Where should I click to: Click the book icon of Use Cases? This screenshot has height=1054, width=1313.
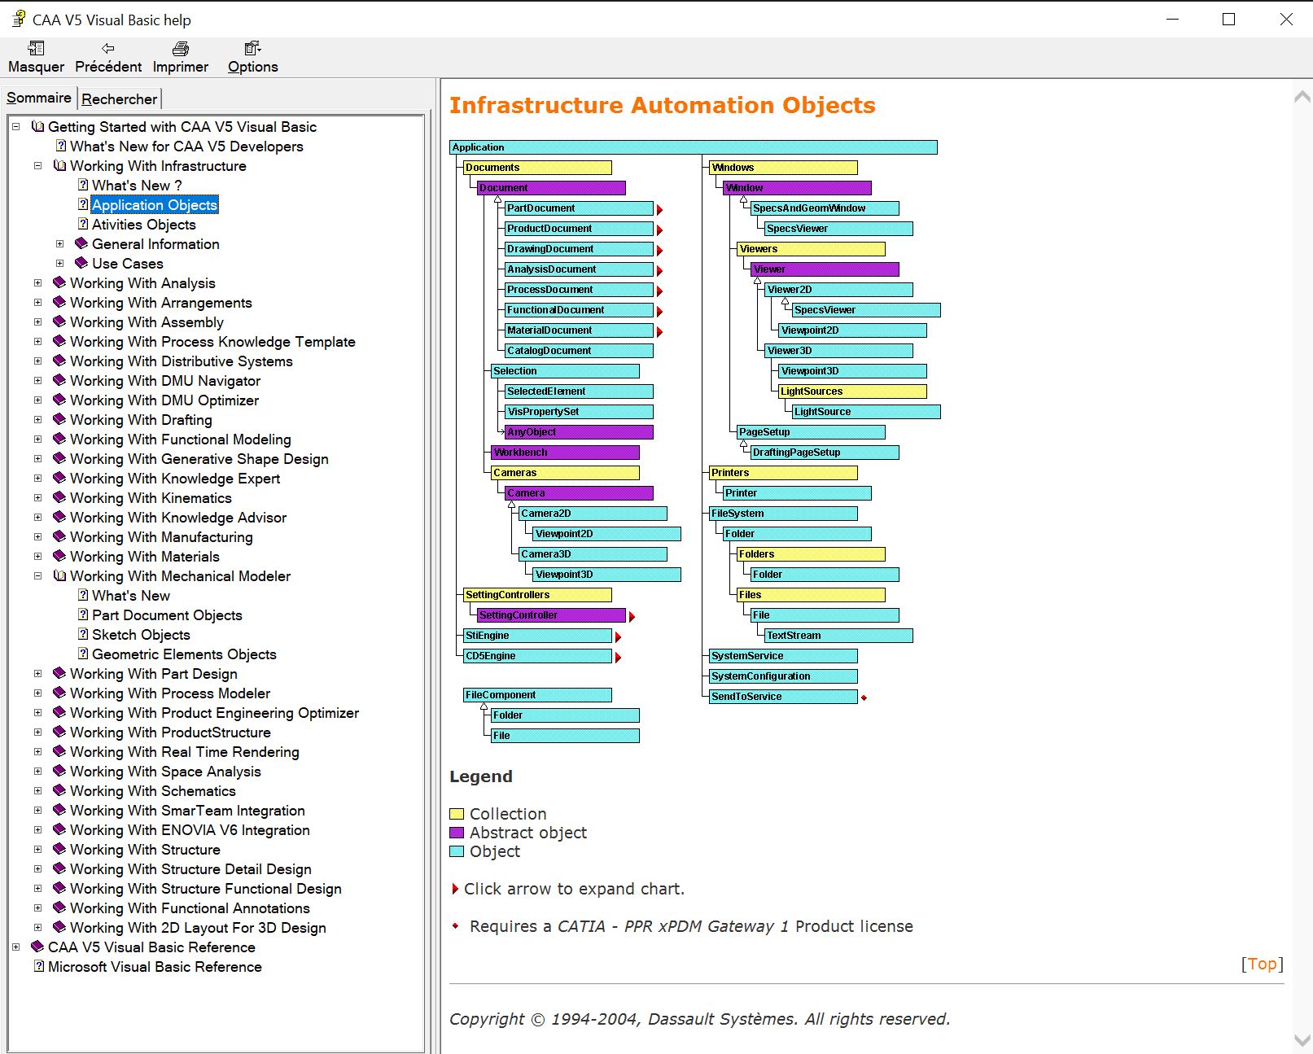(x=81, y=263)
